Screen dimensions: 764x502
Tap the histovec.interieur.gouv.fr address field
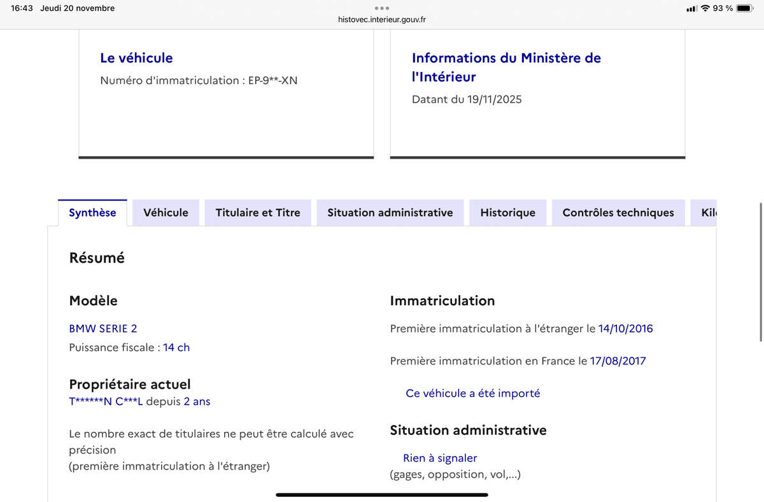pos(382,20)
